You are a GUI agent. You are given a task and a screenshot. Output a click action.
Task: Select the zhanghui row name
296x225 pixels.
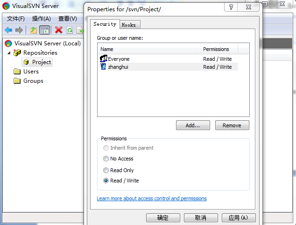[x=118, y=67]
